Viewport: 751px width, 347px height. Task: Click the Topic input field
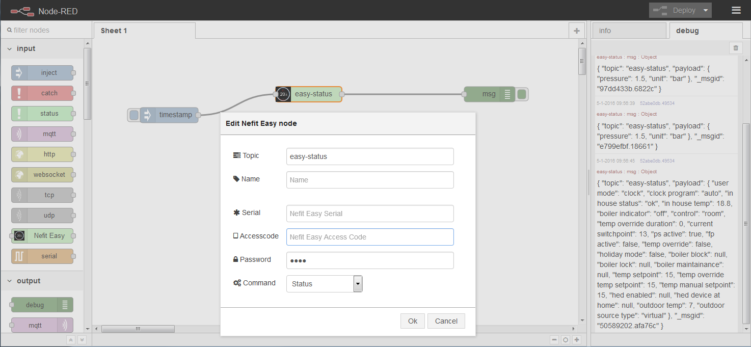point(370,156)
